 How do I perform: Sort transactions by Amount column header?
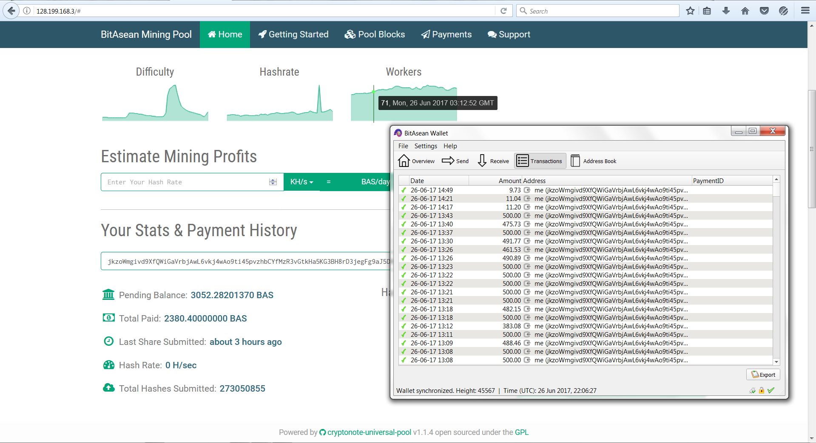click(x=495, y=181)
